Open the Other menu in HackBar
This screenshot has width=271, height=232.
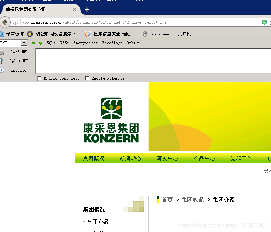click(133, 43)
